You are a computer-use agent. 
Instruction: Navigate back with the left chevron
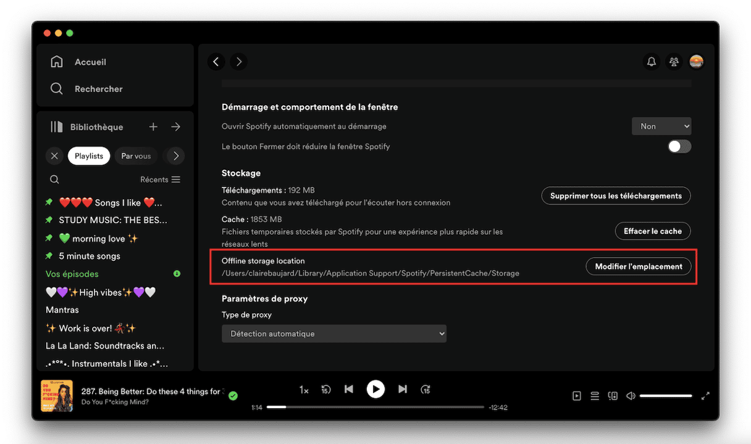[x=216, y=62]
